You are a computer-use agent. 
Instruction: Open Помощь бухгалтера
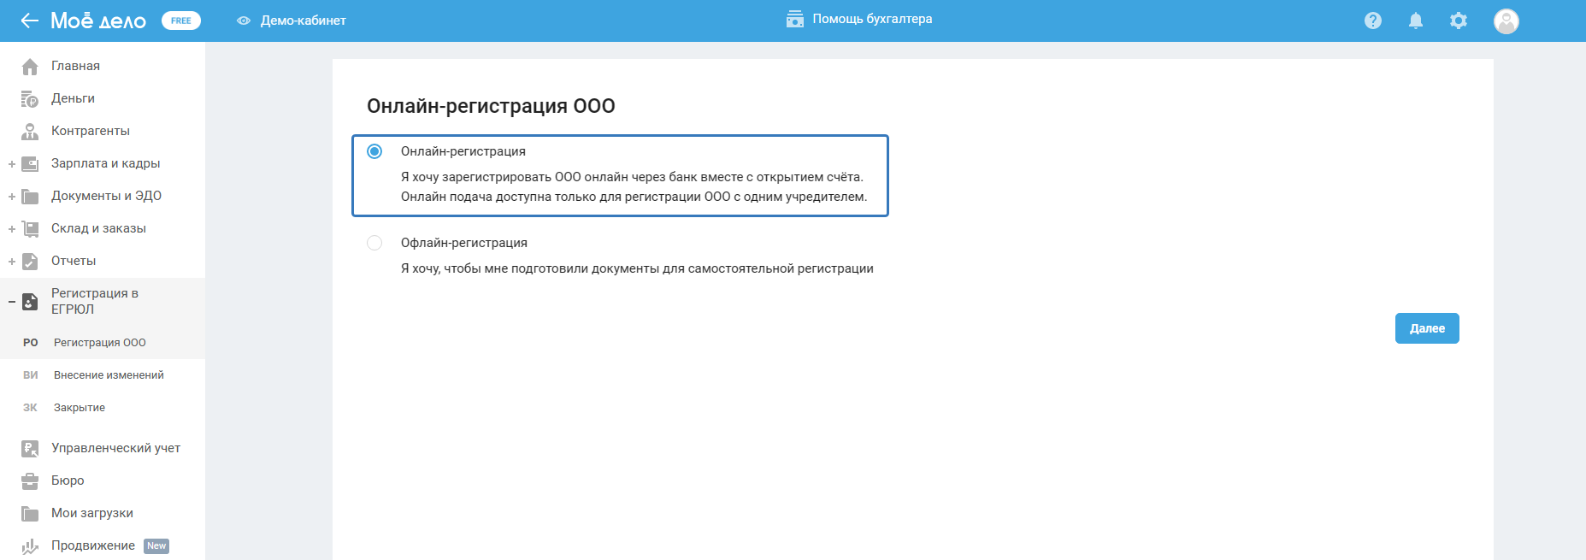click(872, 19)
